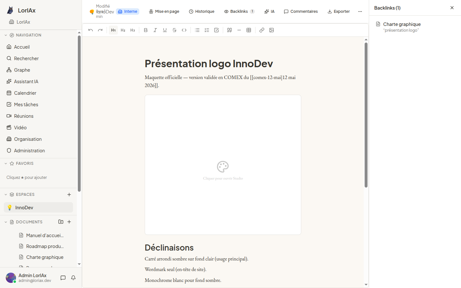Insert a task checklist
Screen dimensions: 461x288
tap(216, 30)
